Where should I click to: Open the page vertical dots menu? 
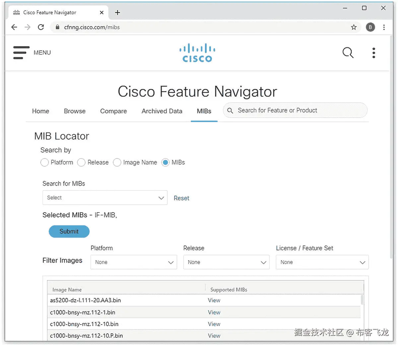coord(374,53)
